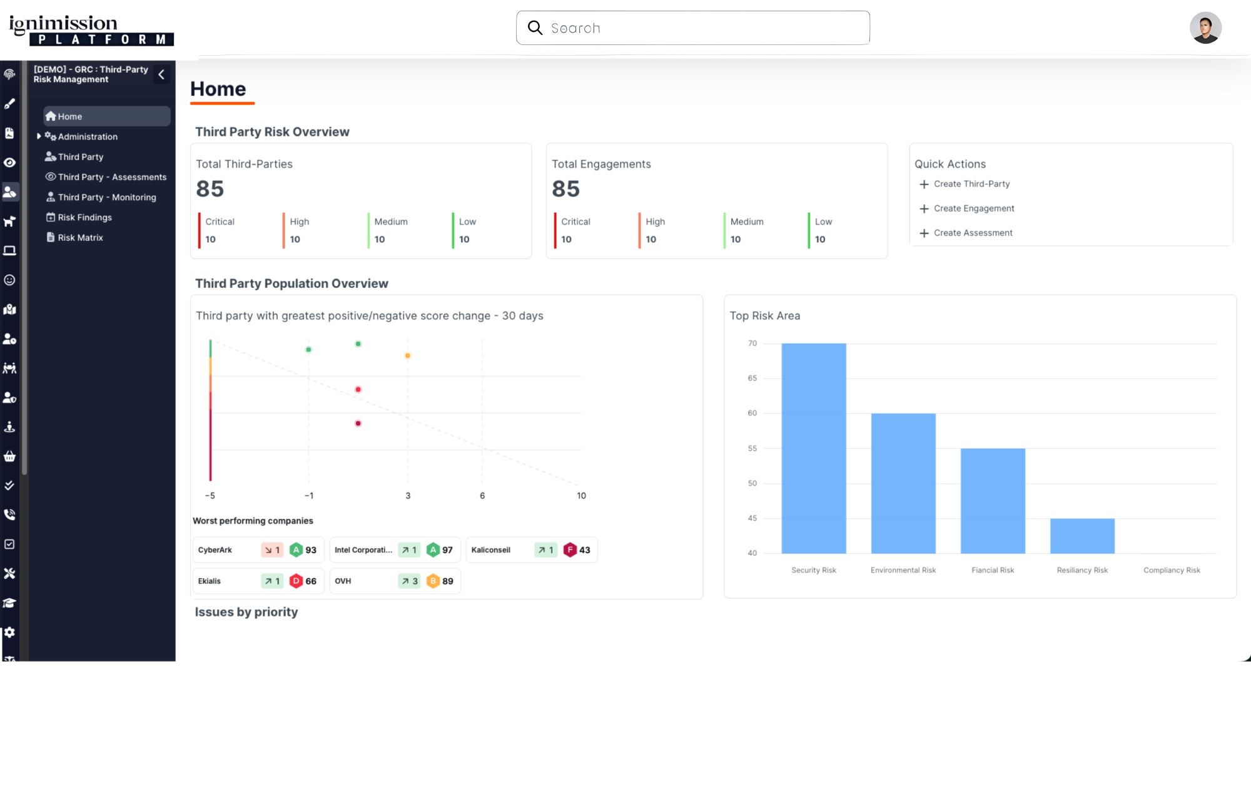Open the Risk Findings page
Viewport: 1251px width, 796px height.
[84, 218]
